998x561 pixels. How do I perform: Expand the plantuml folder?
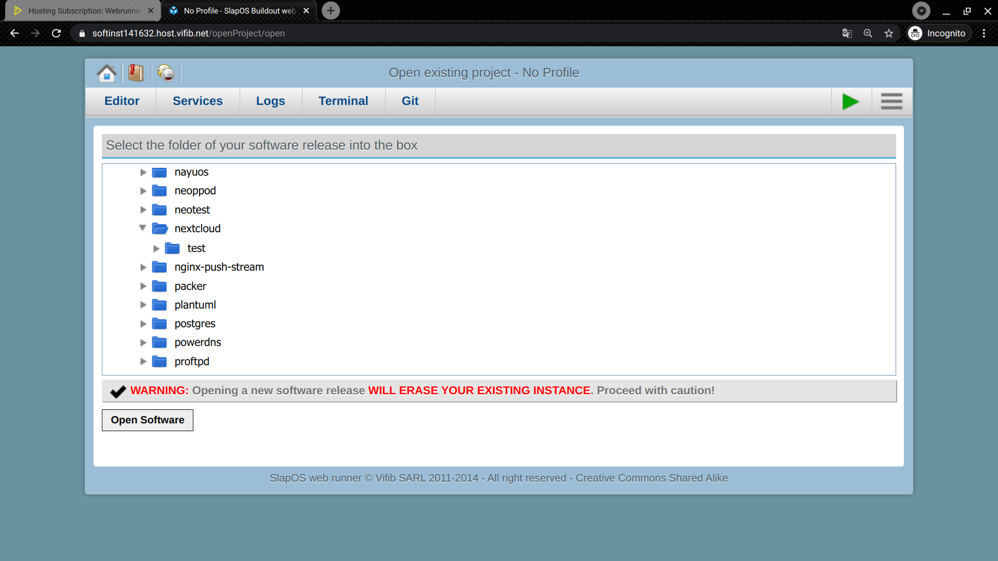143,305
